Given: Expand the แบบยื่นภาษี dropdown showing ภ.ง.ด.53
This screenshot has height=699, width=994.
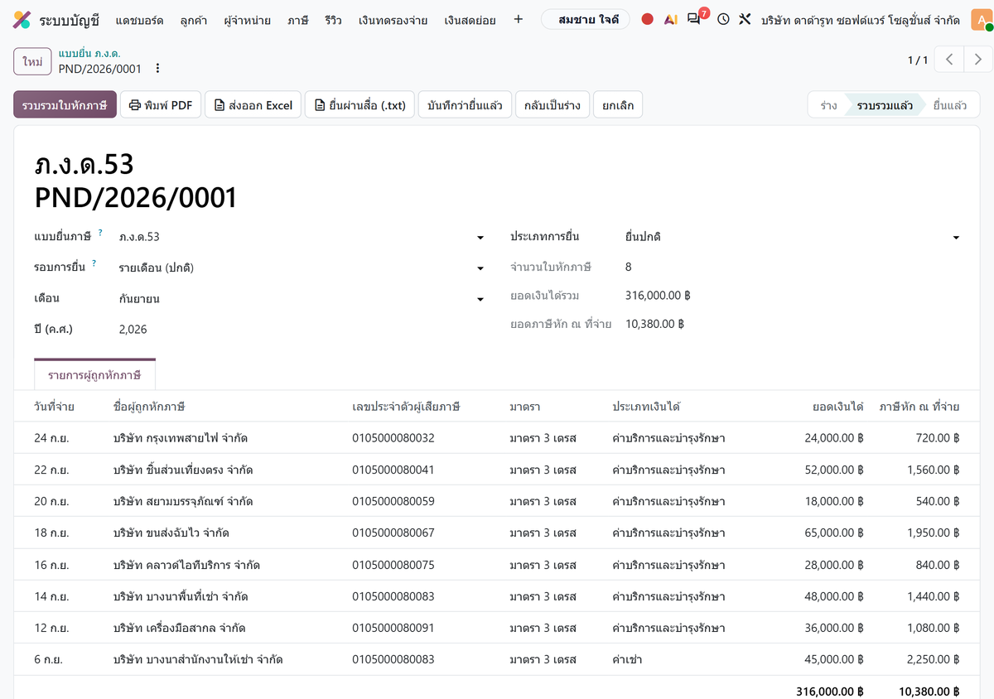Looking at the screenshot, I should click(x=302, y=237).
